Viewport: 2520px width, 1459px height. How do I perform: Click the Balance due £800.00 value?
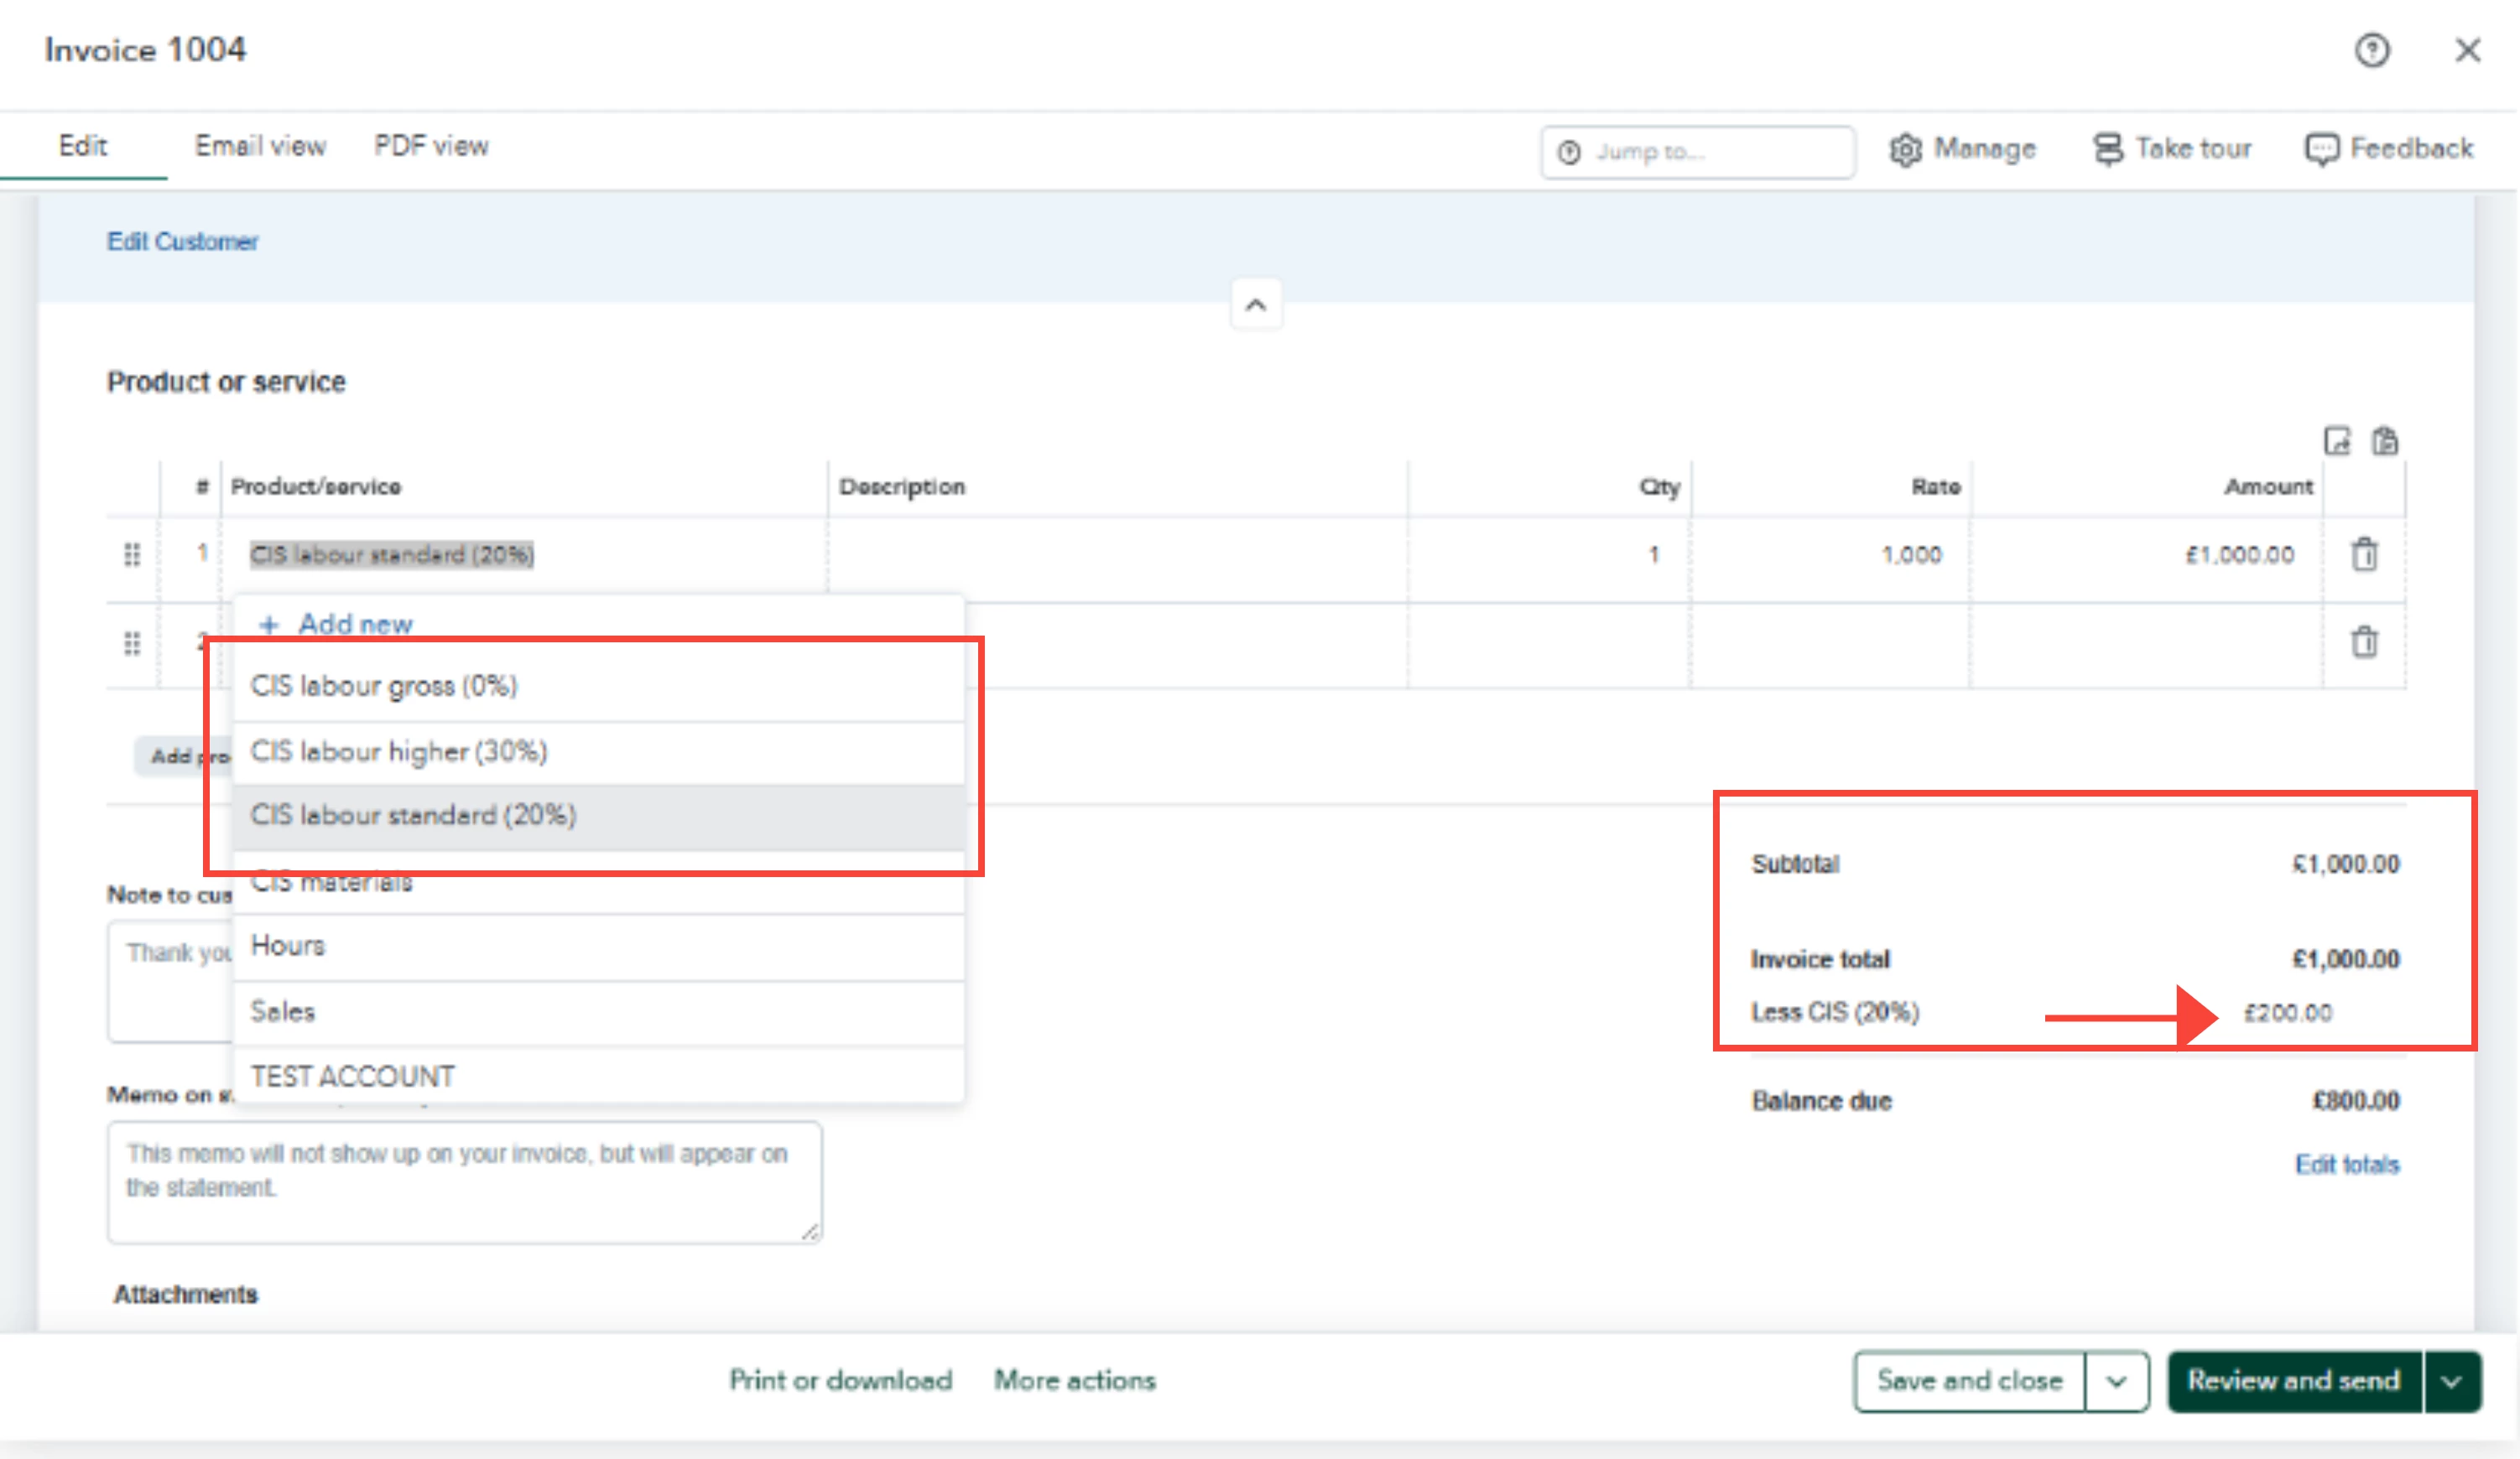point(2355,1101)
